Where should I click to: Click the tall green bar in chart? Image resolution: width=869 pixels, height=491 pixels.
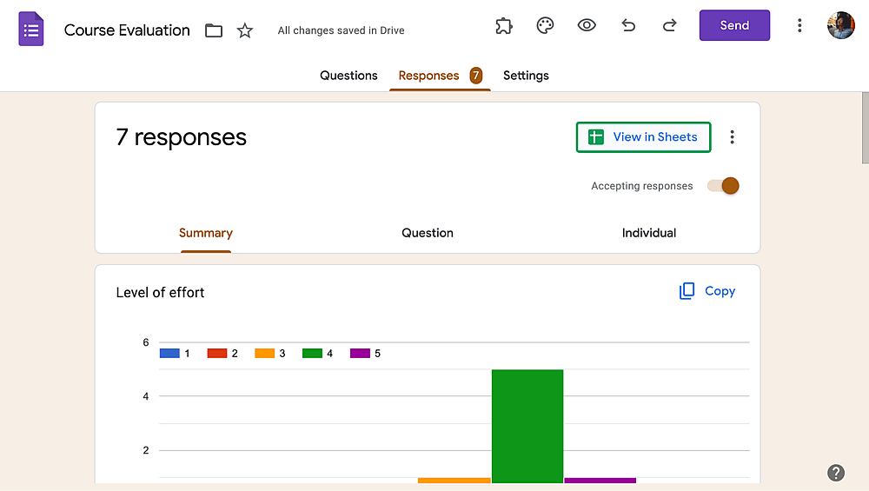(x=527, y=426)
